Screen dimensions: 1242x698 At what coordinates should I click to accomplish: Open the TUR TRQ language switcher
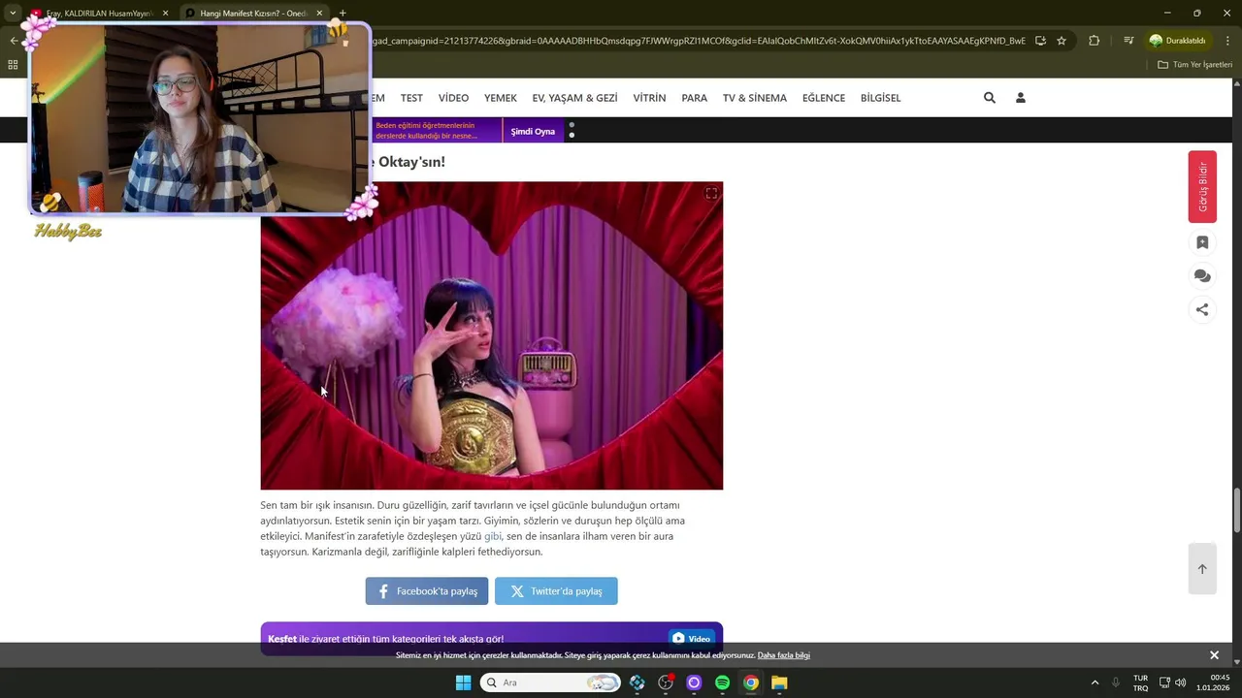[1141, 682]
